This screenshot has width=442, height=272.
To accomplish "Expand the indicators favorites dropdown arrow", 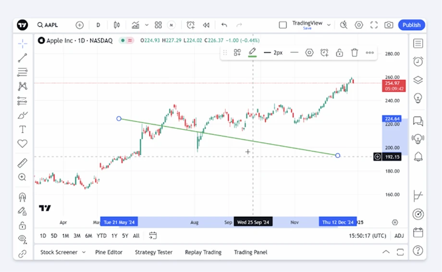I will click(x=147, y=25).
